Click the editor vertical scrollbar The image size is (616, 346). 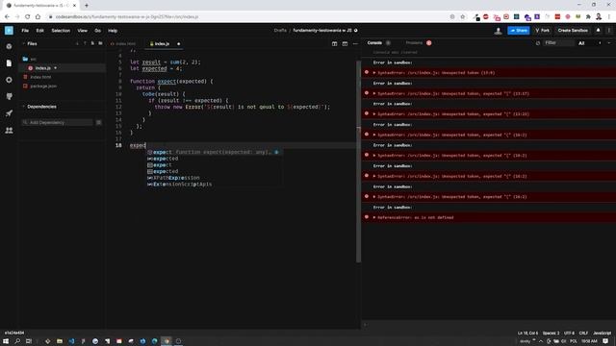(358, 161)
